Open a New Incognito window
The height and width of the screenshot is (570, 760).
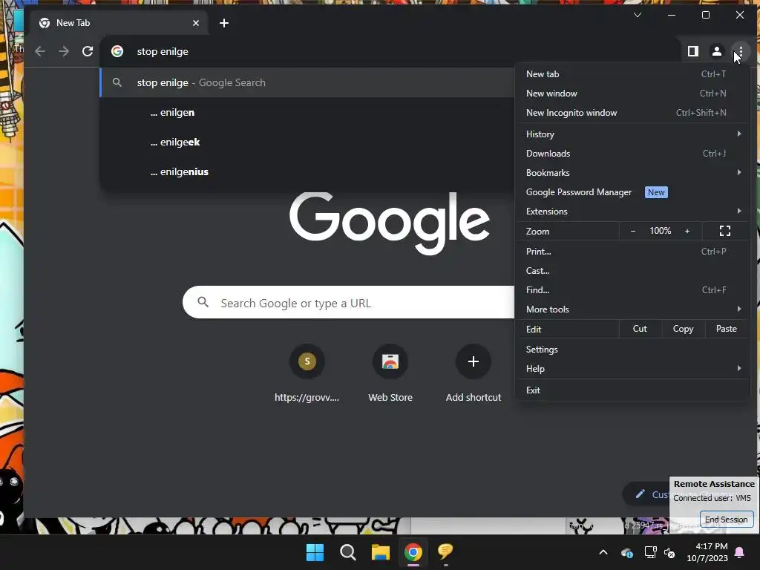point(633,113)
